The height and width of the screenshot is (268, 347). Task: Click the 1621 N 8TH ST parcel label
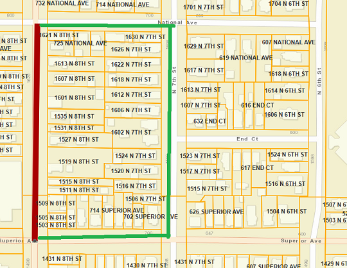(59, 35)
